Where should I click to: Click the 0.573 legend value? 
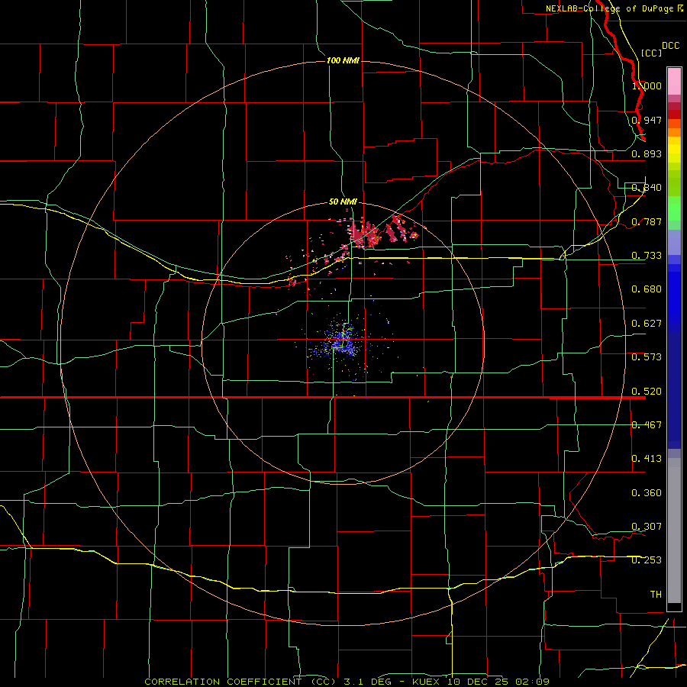[x=647, y=357]
